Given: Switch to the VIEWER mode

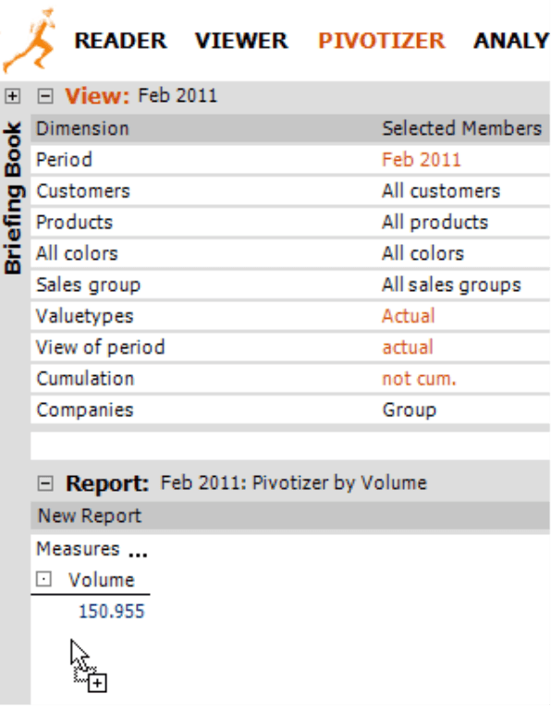Looking at the screenshot, I should (241, 41).
